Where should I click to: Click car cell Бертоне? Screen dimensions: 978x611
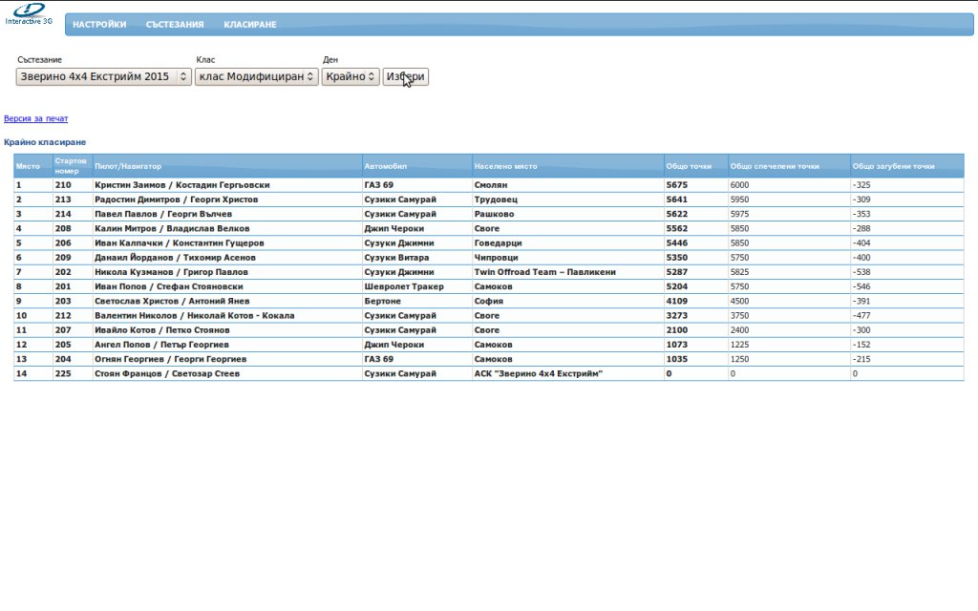[x=382, y=301]
